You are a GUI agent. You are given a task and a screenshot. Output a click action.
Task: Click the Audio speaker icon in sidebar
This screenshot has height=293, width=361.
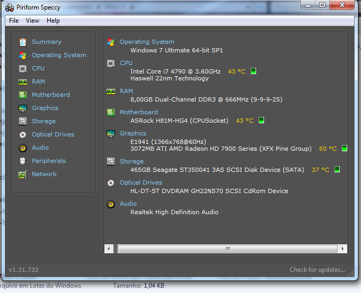23,148
